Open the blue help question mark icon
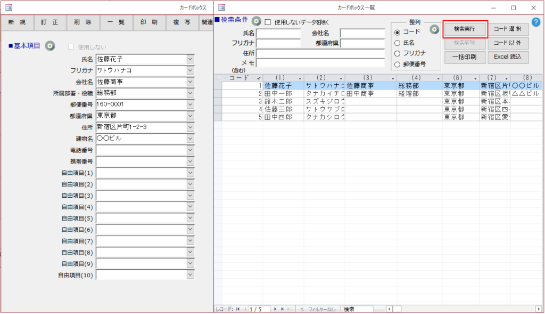The width and height of the screenshot is (545, 314). (536, 22)
